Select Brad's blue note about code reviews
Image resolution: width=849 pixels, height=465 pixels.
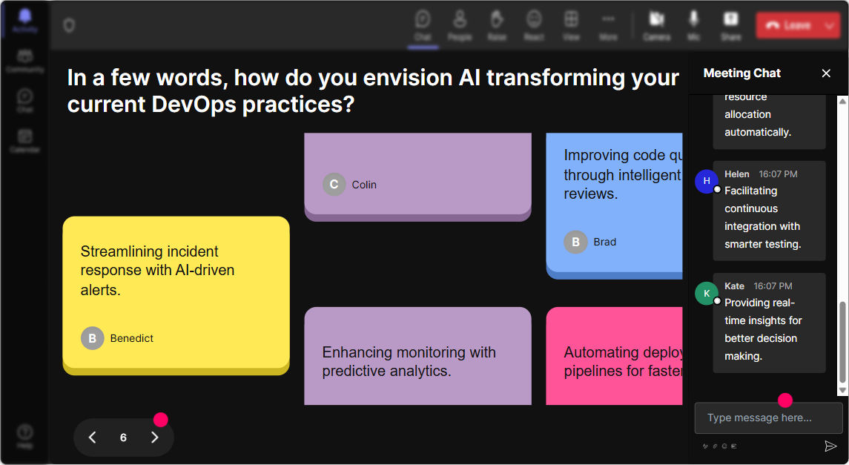point(614,206)
